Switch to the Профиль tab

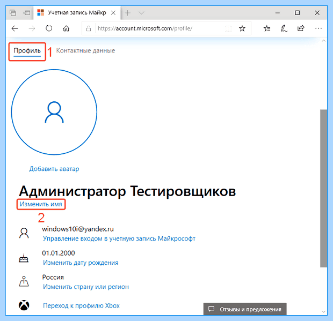27,51
